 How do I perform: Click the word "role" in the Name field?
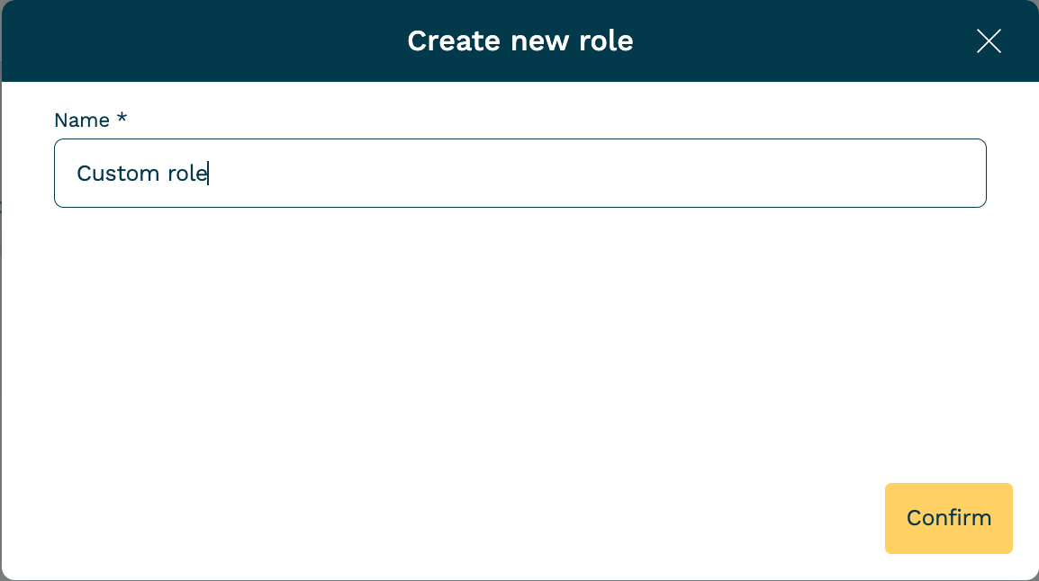point(187,173)
